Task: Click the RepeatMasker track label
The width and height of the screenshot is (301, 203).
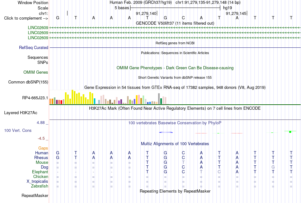Action: tap(35, 195)
